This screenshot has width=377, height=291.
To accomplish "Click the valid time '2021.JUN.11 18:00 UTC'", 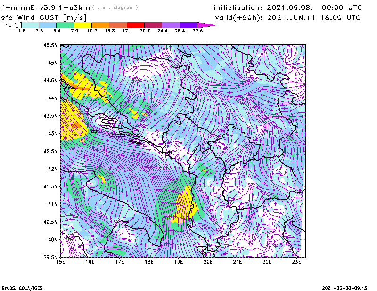I will coord(314,18).
